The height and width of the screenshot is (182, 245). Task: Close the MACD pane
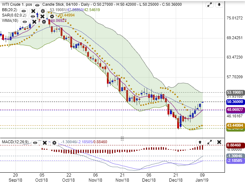[x=219, y=143]
